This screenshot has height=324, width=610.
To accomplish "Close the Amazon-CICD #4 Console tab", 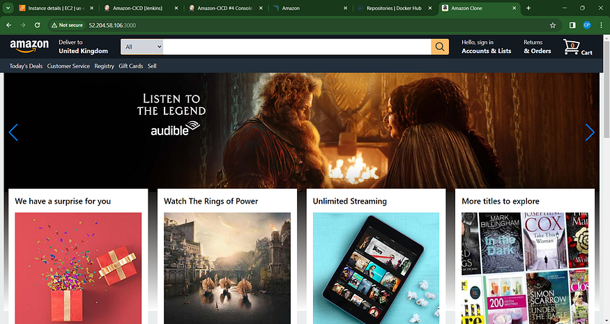I will click(261, 8).
